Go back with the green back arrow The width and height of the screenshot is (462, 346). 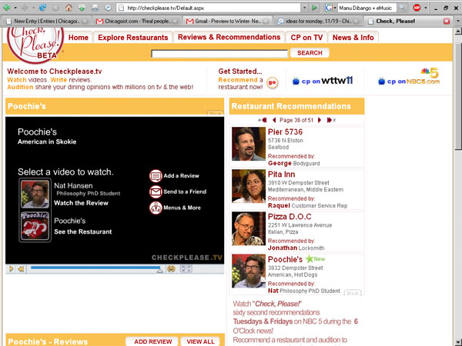tap(6, 8)
